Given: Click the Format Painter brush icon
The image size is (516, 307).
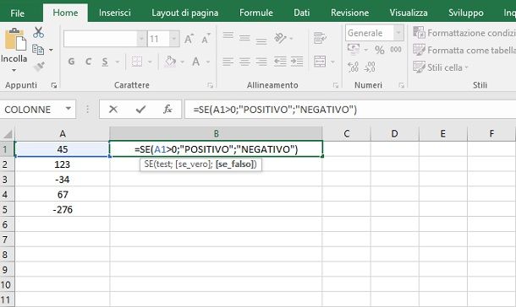Looking at the screenshot, I should (x=39, y=67).
